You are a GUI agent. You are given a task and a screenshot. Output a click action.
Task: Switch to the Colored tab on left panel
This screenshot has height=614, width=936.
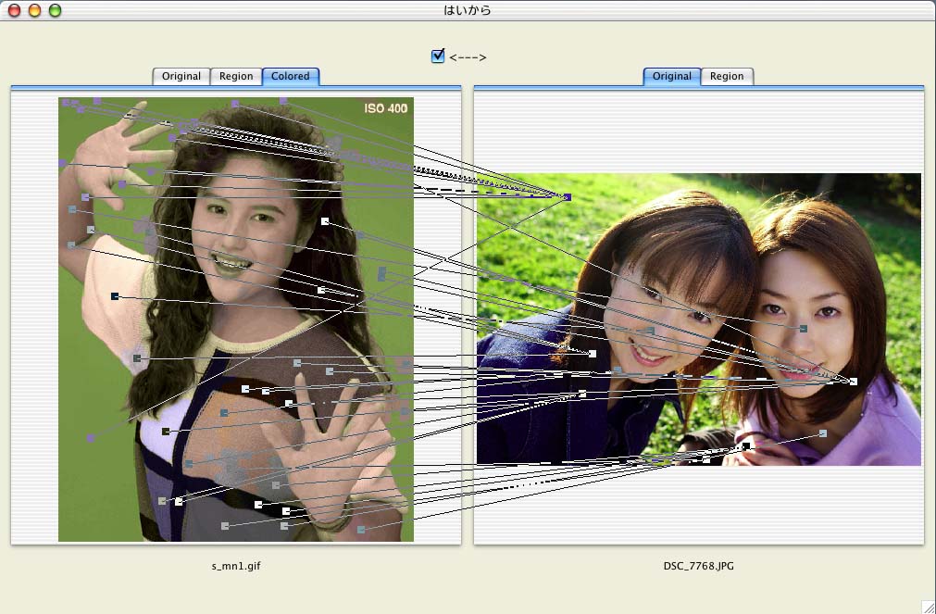tap(290, 76)
